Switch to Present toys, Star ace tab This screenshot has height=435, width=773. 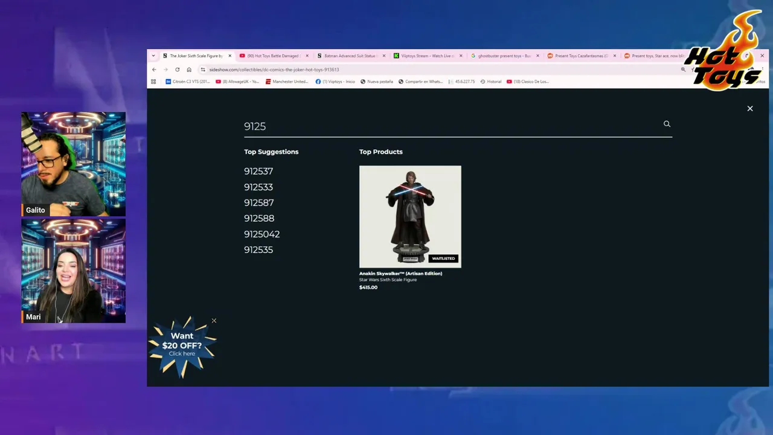pos(655,56)
